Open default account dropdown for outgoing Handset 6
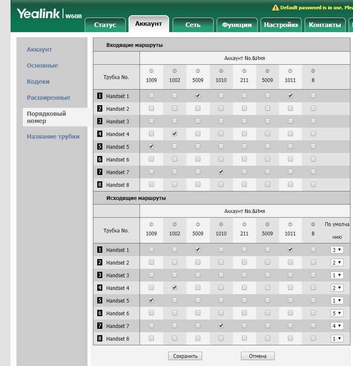The width and height of the screenshot is (353, 366). tap(337, 314)
